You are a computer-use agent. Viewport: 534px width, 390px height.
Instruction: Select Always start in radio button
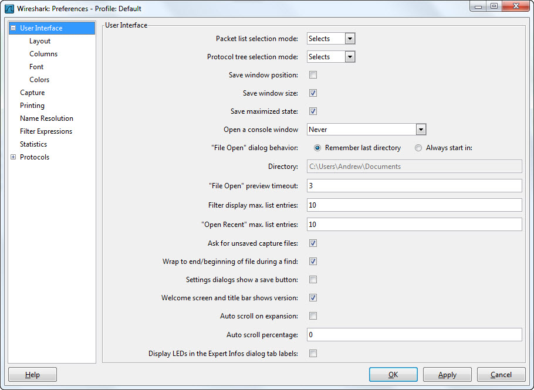pyautogui.click(x=418, y=148)
